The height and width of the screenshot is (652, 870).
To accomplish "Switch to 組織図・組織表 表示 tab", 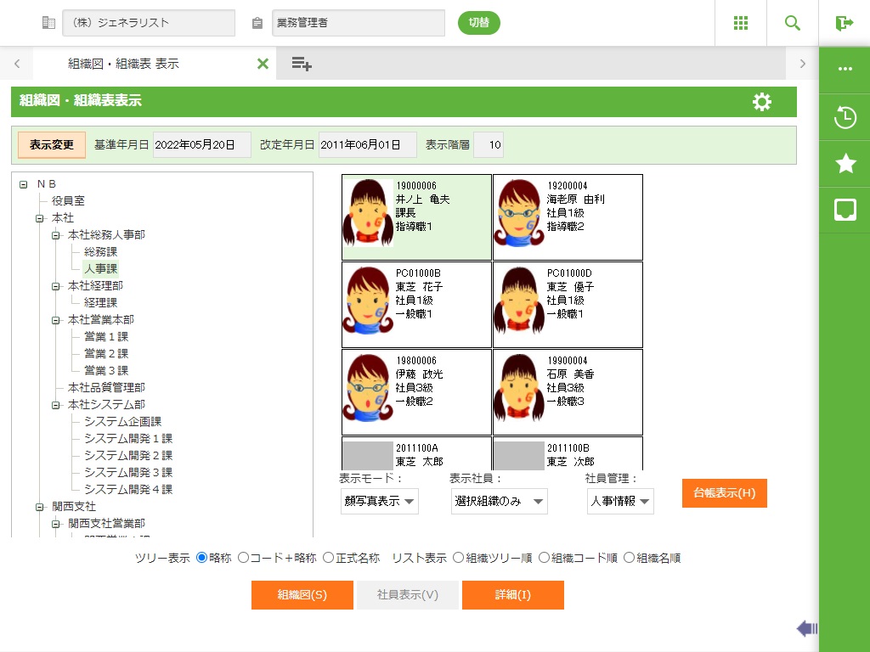I will click(x=123, y=64).
